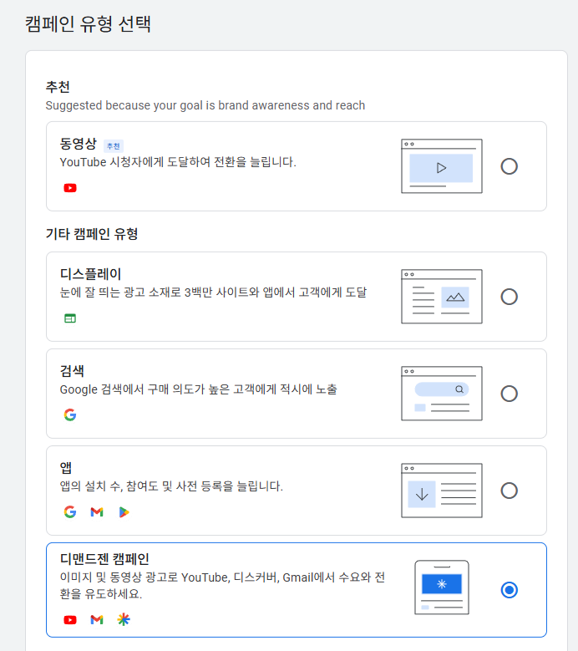Image resolution: width=578 pixels, height=651 pixels.
Task: Click the blue 추천 badge next to 동영상
Action: coord(114,145)
